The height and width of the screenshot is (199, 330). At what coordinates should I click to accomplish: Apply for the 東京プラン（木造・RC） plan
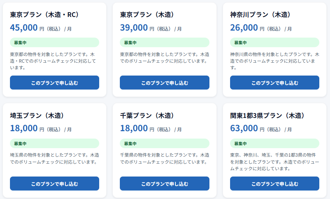pos(55,83)
